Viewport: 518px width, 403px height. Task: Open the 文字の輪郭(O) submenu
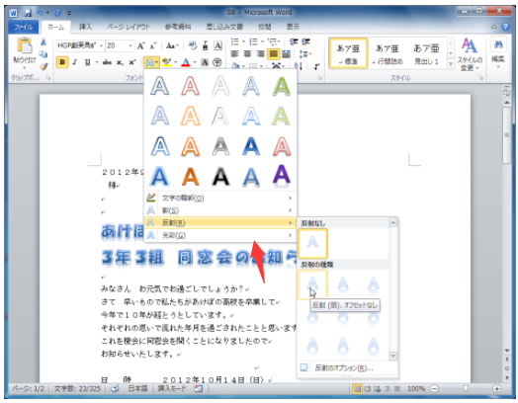click(220, 198)
